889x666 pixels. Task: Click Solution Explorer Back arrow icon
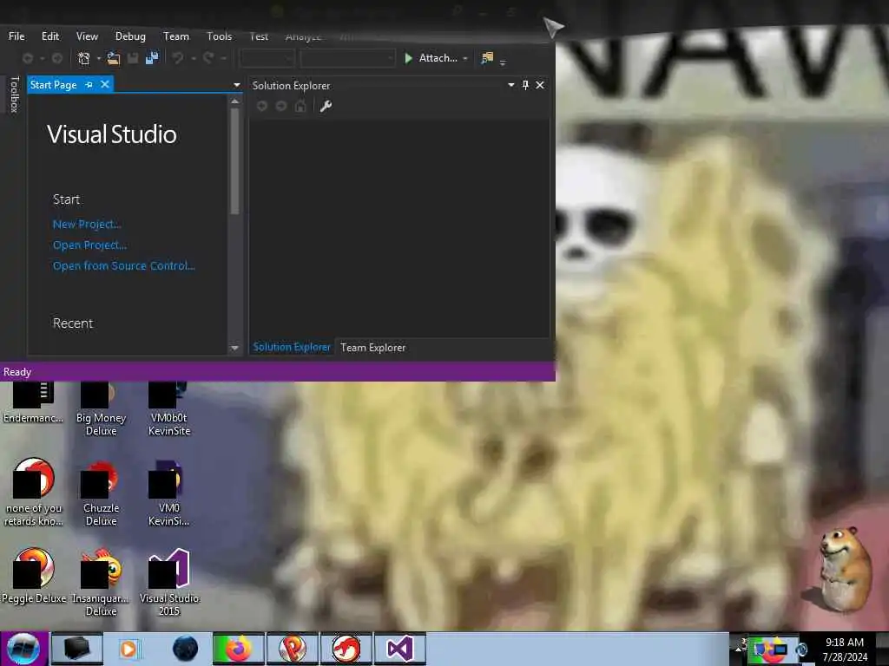(x=262, y=106)
